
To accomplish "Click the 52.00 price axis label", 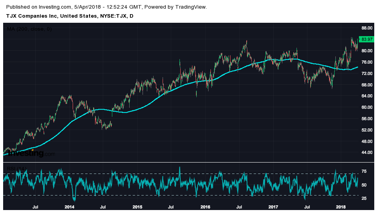I will (x=367, y=130).
